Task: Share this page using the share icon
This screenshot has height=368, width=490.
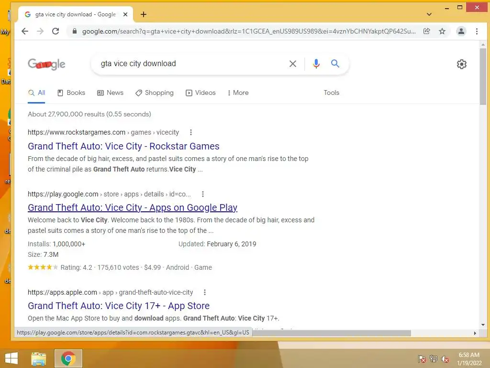Action: [426, 31]
